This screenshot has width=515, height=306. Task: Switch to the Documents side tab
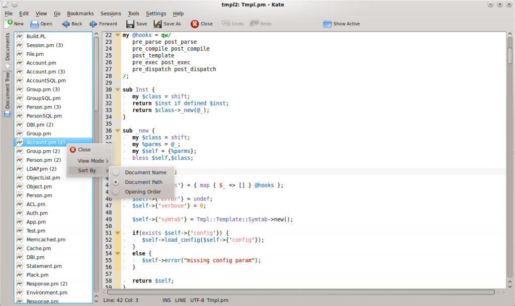(x=8, y=48)
